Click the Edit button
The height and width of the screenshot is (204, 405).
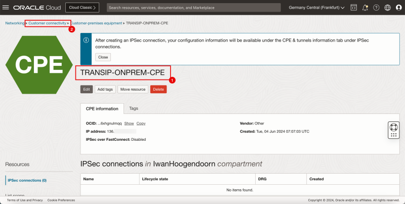pos(87,89)
